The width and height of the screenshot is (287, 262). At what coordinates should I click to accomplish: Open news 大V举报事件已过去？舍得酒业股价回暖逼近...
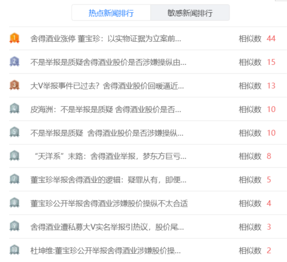pyautogui.click(x=107, y=86)
